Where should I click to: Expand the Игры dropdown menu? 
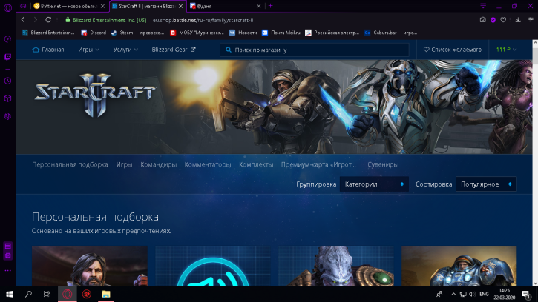pyautogui.click(x=88, y=50)
